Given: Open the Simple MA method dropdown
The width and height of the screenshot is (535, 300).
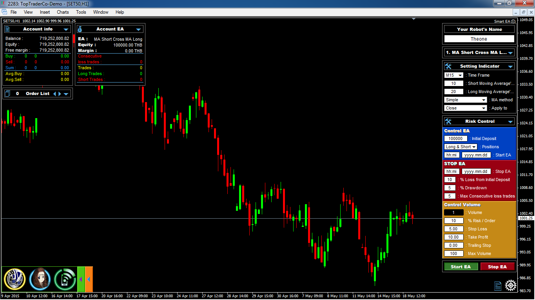Looking at the screenshot, I should [x=465, y=100].
